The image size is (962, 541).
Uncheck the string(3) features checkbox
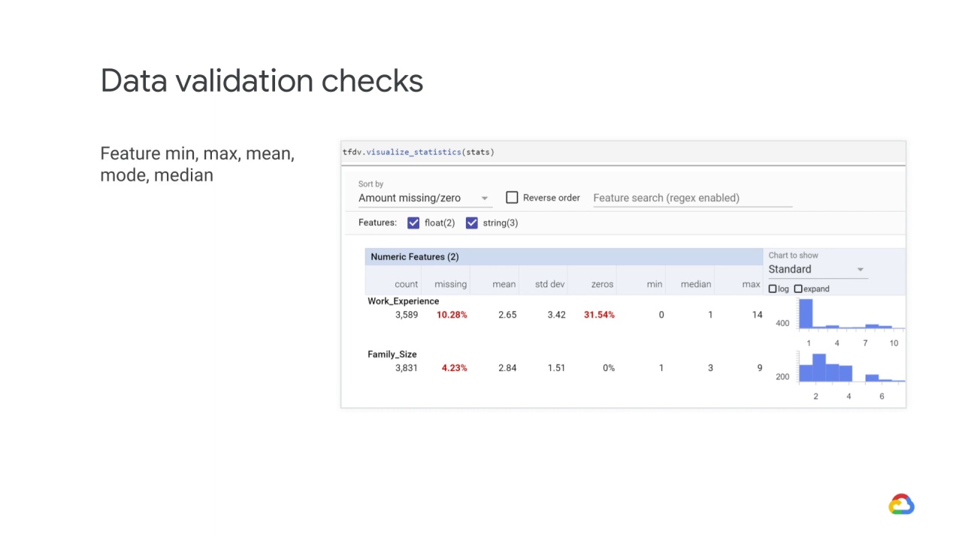[x=472, y=223]
